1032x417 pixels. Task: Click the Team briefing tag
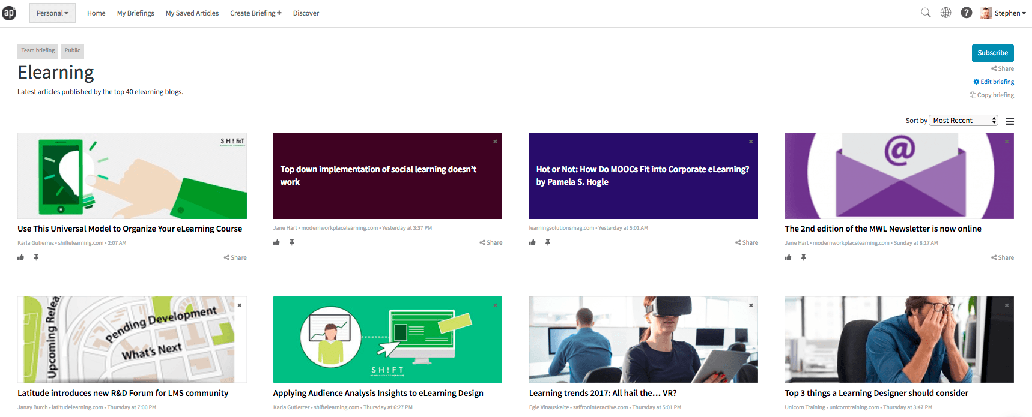pyautogui.click(x=38, y=51)
